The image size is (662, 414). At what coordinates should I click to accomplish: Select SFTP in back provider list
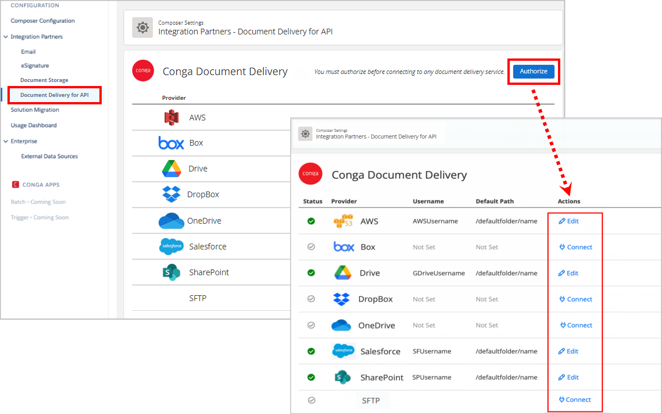[198, 298]
